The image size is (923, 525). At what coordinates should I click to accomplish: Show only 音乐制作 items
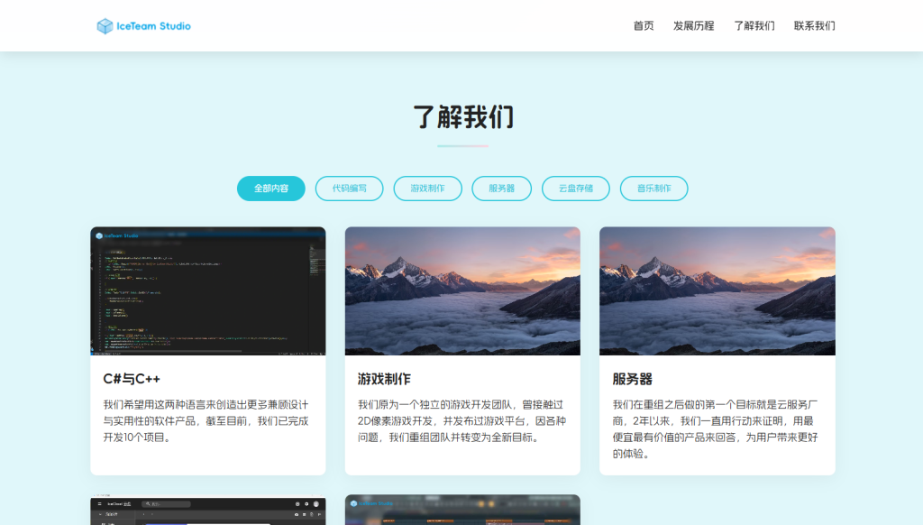653,189
